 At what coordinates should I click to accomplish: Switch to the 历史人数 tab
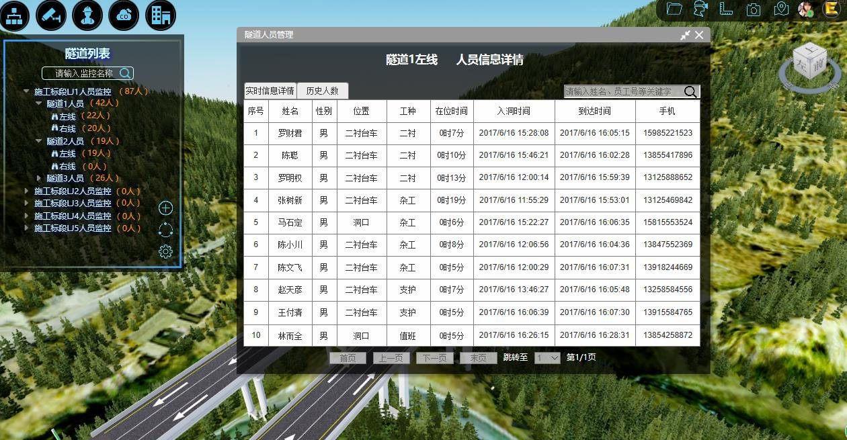pos(322,91)
